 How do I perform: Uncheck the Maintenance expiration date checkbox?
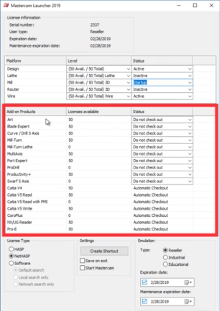point(145,302)
